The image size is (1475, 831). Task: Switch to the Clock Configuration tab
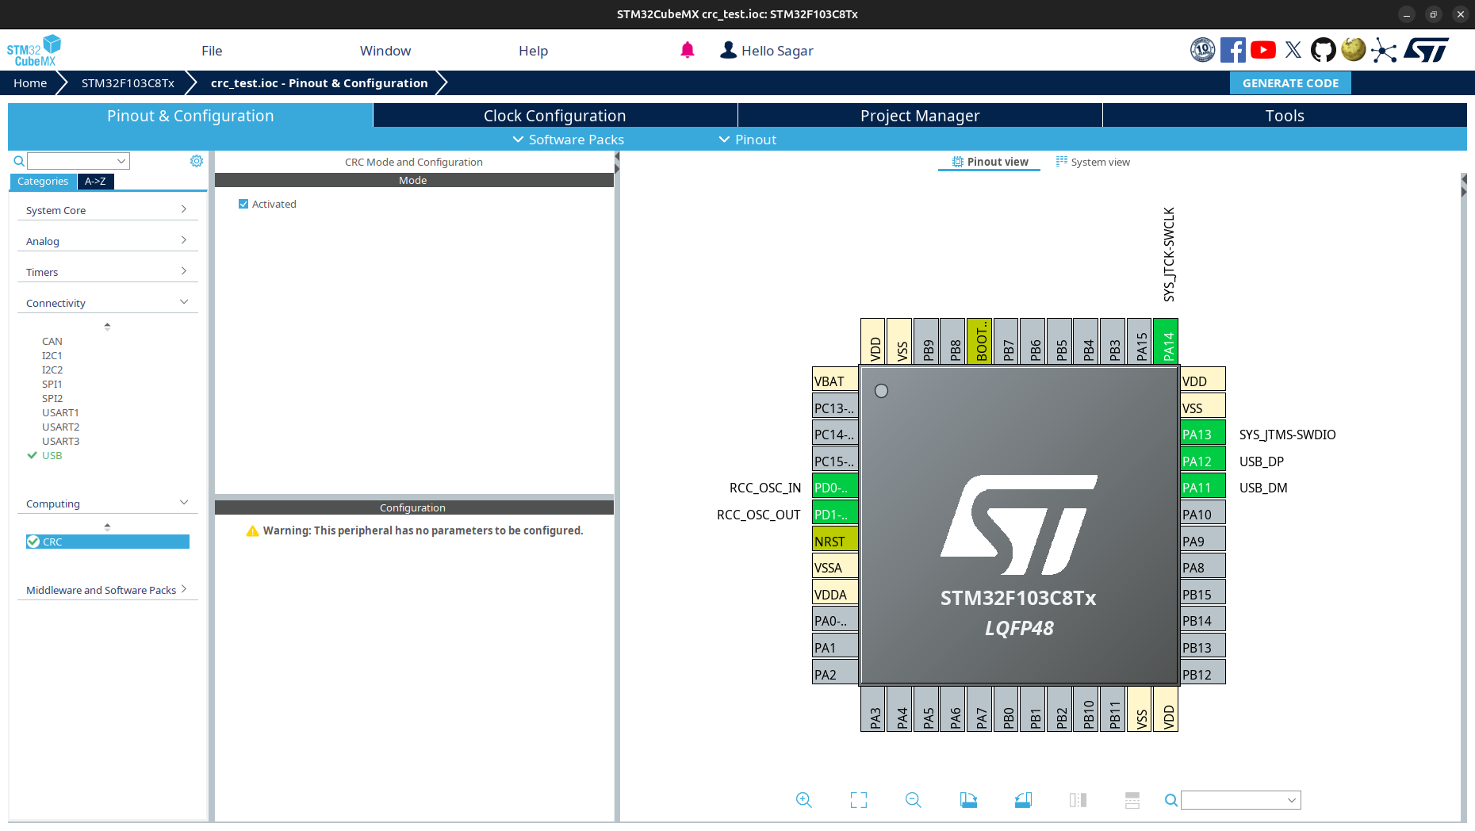click(x=555, y=116)
